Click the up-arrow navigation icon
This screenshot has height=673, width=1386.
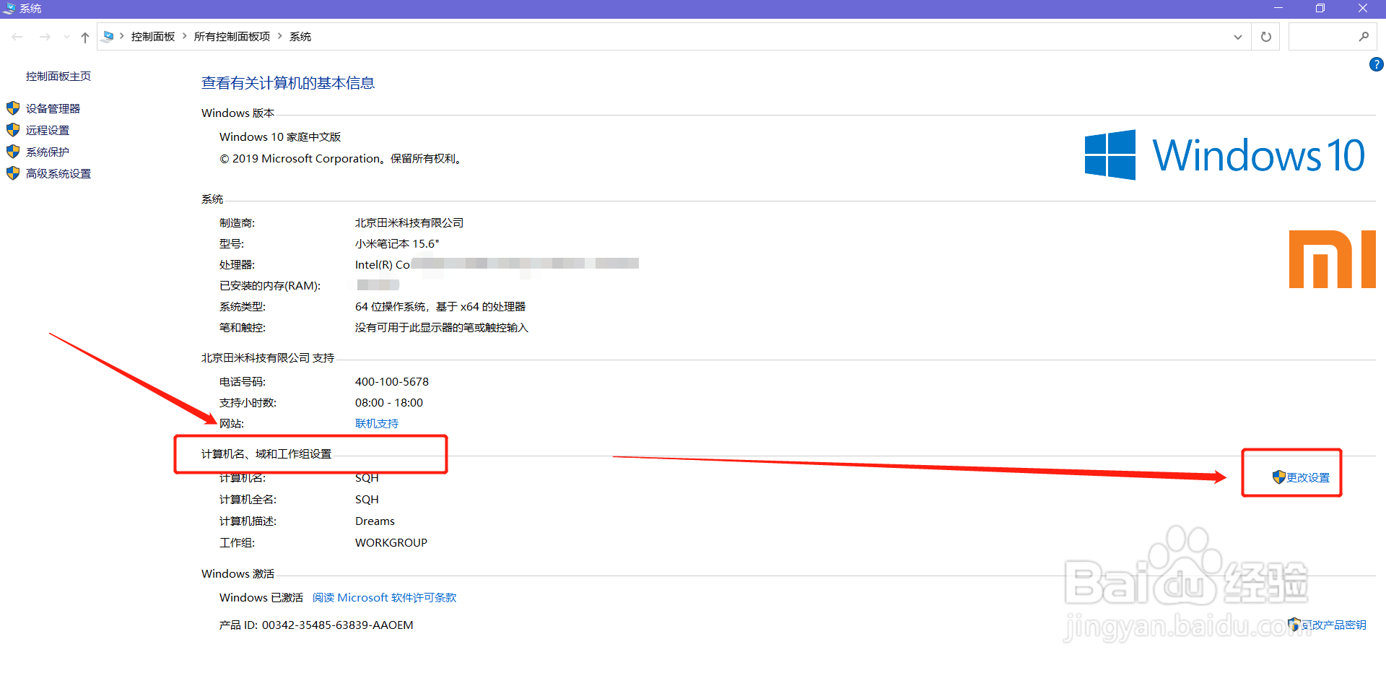[84, 36]
